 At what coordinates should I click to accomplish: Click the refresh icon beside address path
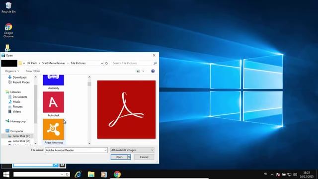coord(106,63)
